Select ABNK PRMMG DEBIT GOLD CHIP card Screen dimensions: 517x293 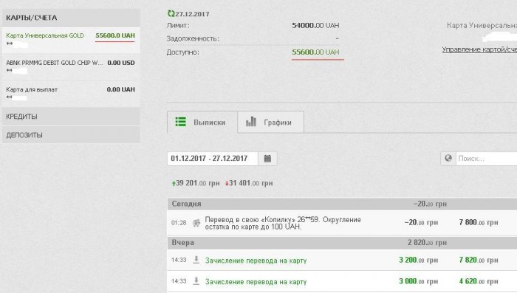click(71, 67)
